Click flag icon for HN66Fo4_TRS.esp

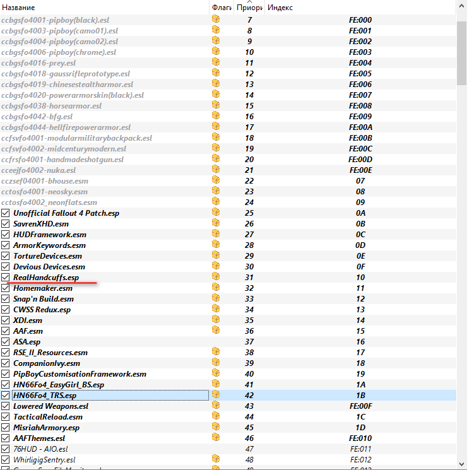[216, 395]
